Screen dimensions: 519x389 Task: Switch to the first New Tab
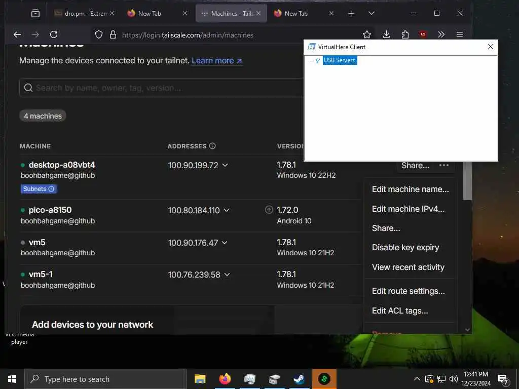[x=150, y=13]
